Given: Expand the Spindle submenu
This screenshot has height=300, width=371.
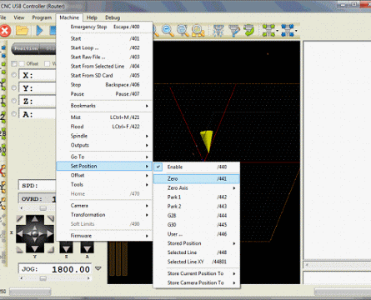Looking at the screenshot, I should [104, 136].
